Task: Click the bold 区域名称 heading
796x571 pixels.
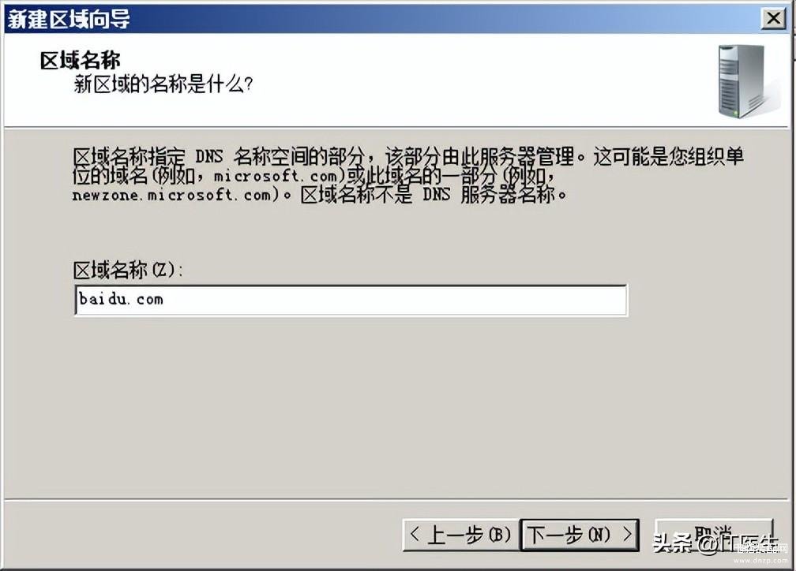Action: pyautogui.click(x=81, y=61)
